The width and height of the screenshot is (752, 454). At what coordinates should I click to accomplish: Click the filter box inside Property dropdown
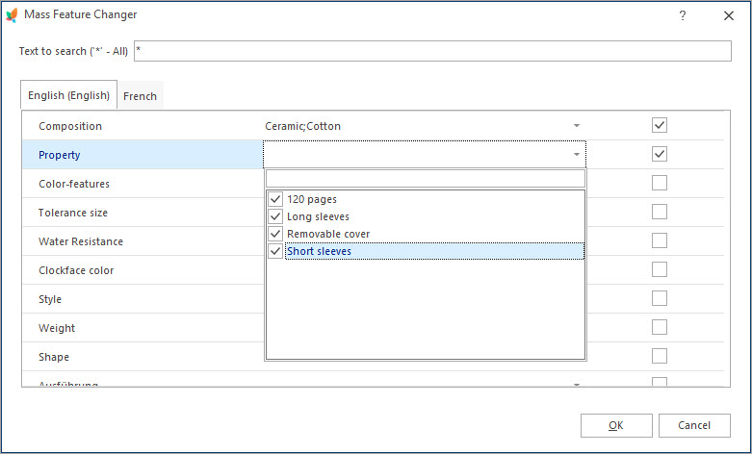tap(426, 179)
